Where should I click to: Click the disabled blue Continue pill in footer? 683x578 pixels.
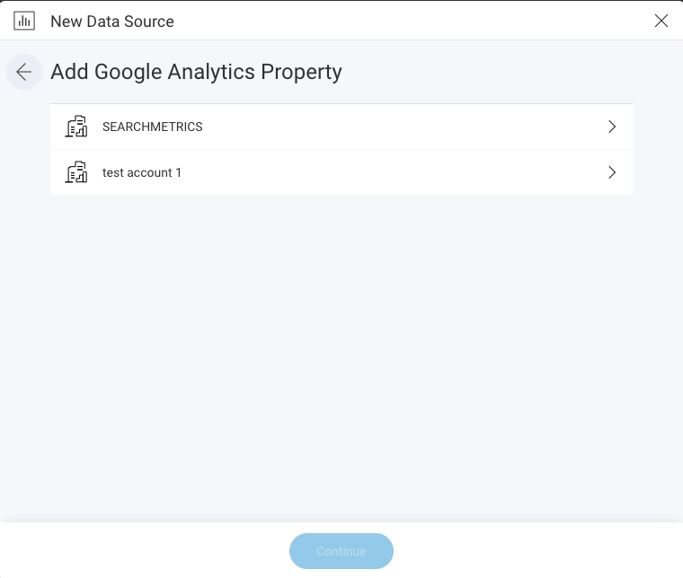click(x=341, y=551)
